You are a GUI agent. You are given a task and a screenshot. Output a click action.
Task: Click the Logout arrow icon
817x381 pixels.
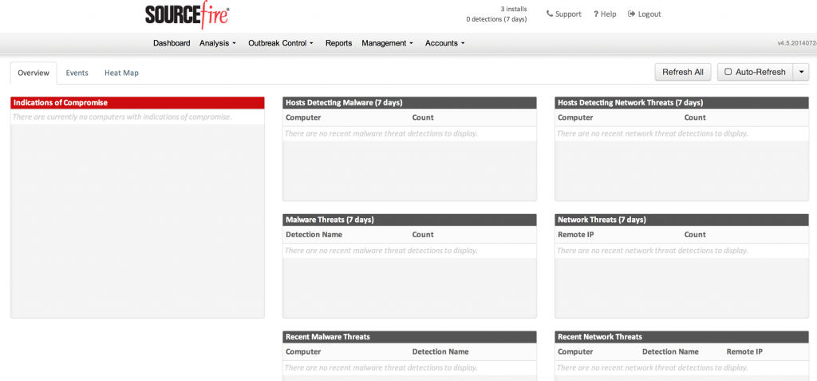click(x=632, y=14)
